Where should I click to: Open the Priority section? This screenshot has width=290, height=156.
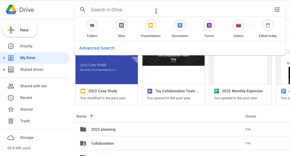point(26,46)
